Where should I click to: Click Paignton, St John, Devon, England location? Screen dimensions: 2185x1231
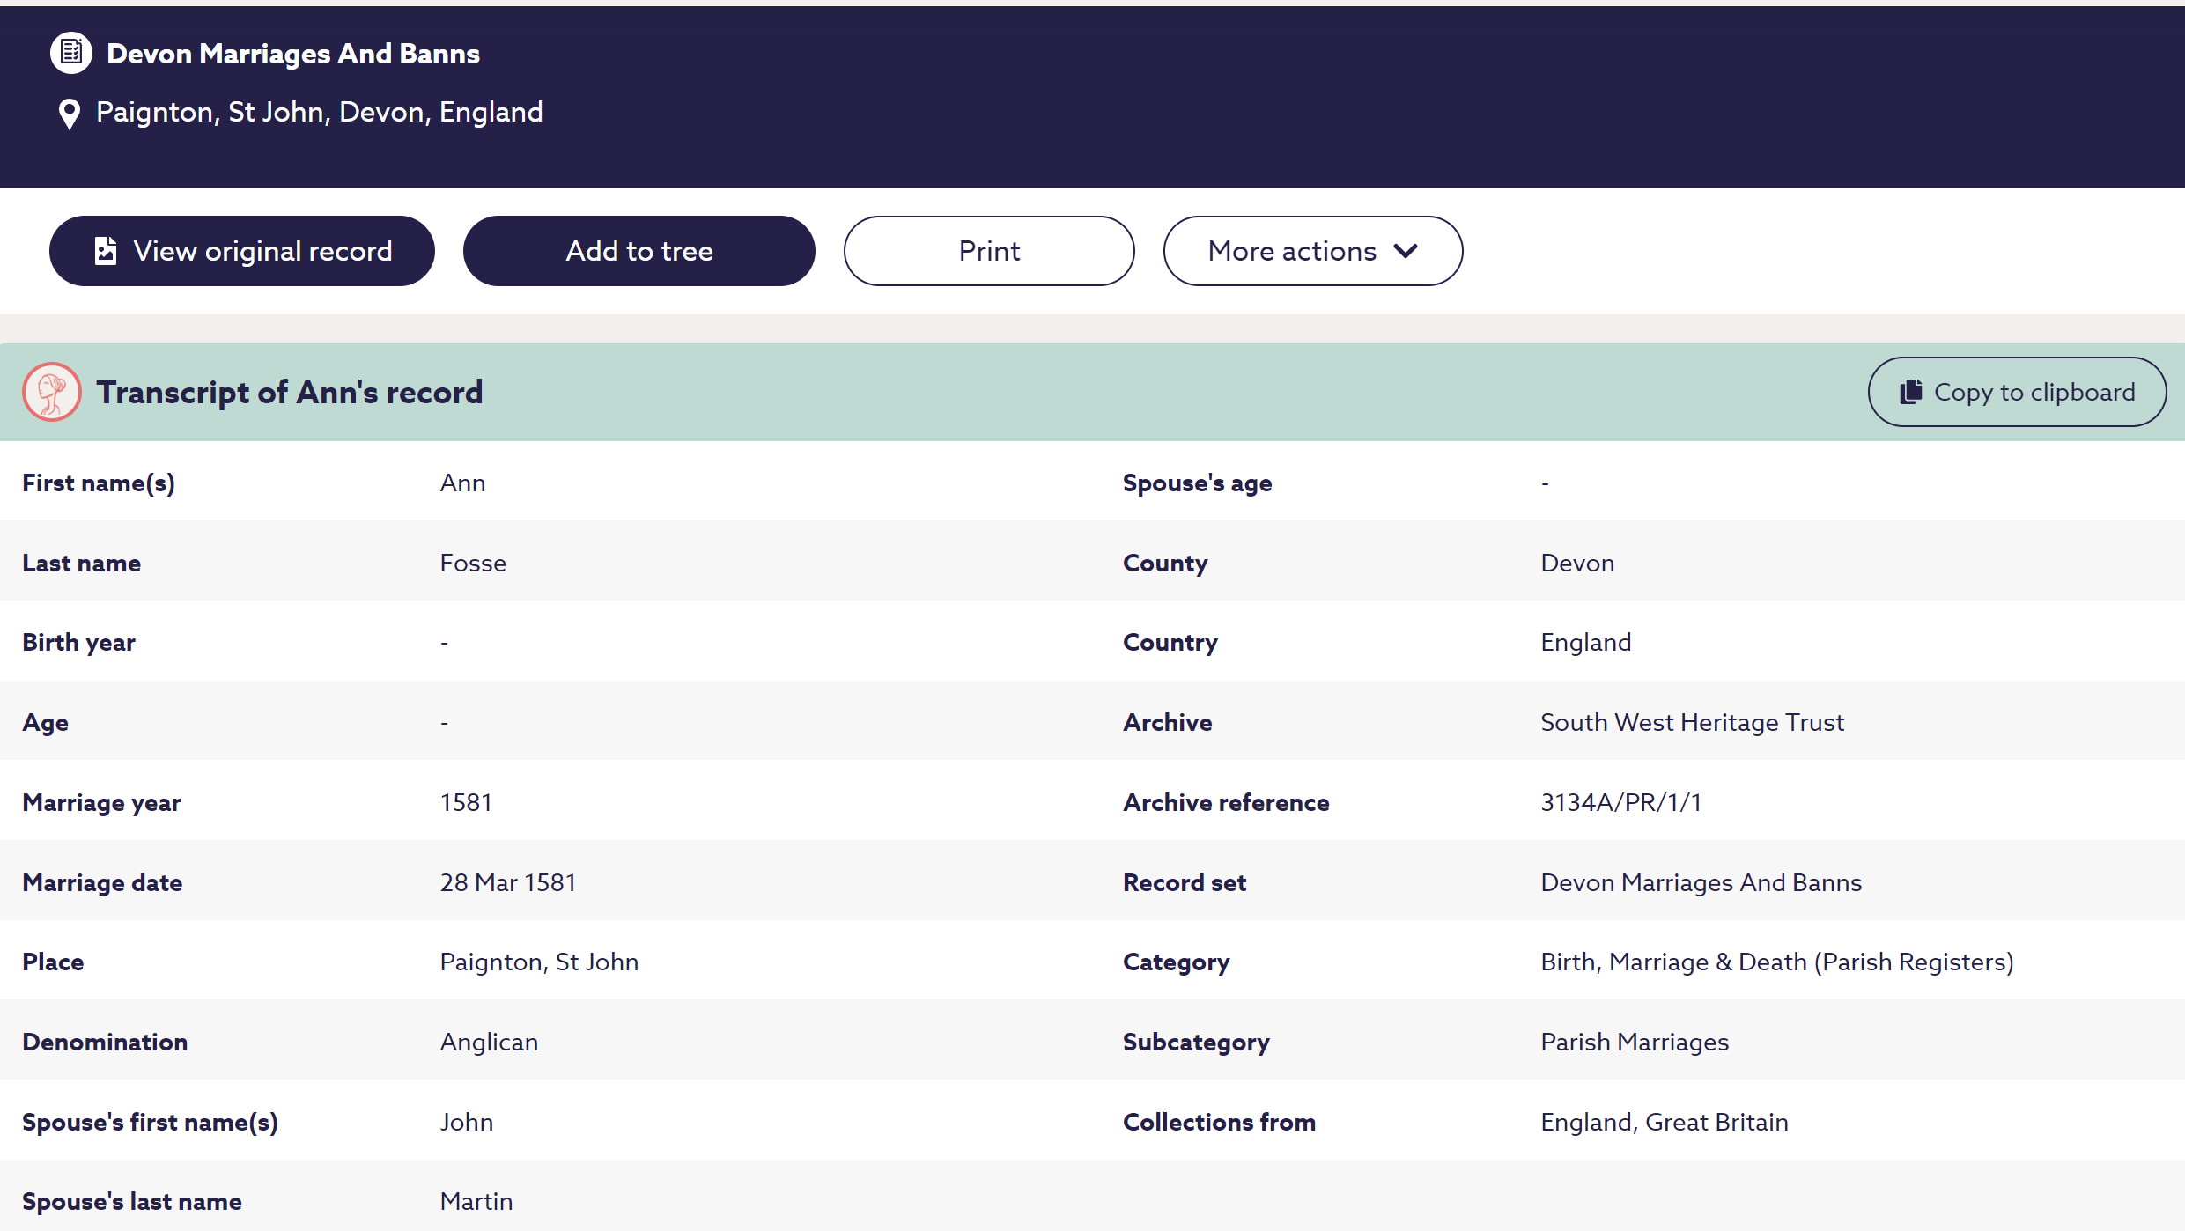pos(319,112)
